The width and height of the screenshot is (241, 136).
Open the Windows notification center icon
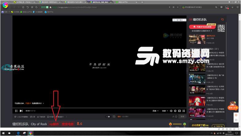pos(237,133)
